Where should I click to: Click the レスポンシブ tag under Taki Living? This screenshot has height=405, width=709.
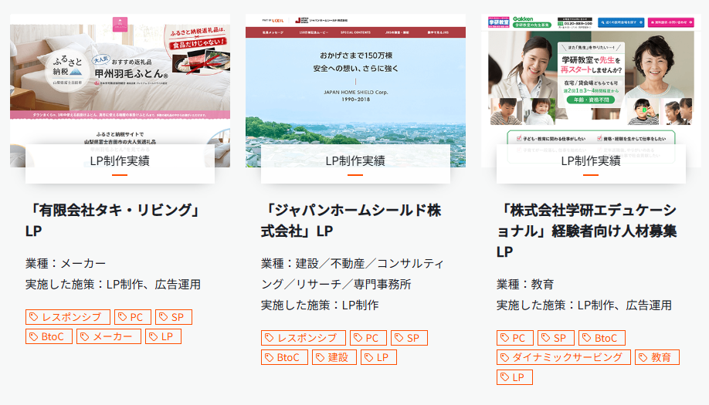[x=68, y=317]
